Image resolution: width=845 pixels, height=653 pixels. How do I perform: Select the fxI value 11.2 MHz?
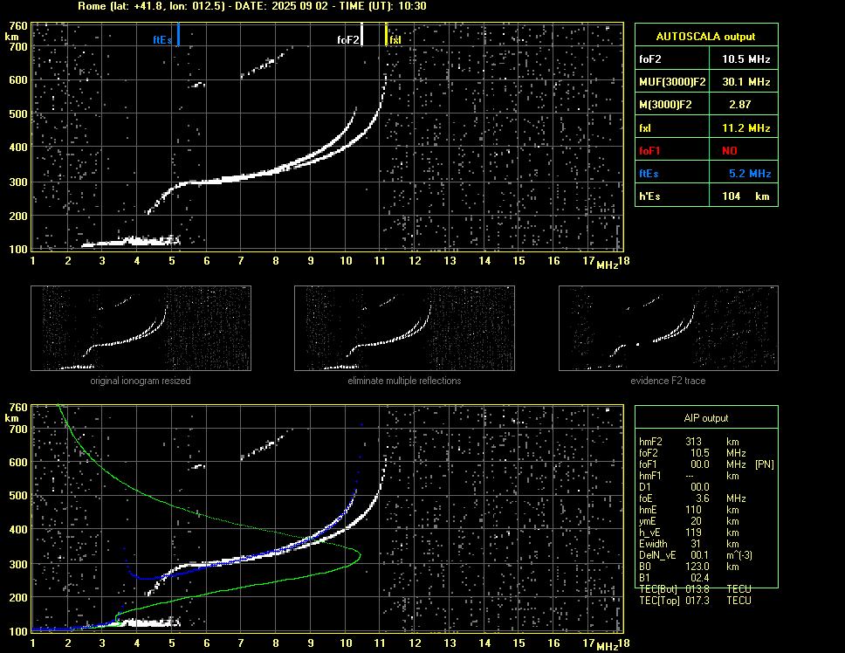(745, 128)
